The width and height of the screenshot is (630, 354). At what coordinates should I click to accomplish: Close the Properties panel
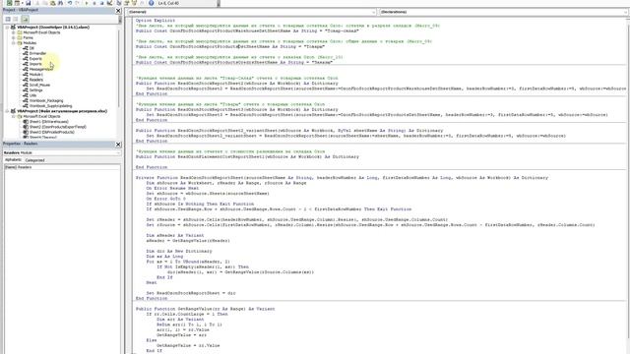pyautogui.click(x=118, y=145)
